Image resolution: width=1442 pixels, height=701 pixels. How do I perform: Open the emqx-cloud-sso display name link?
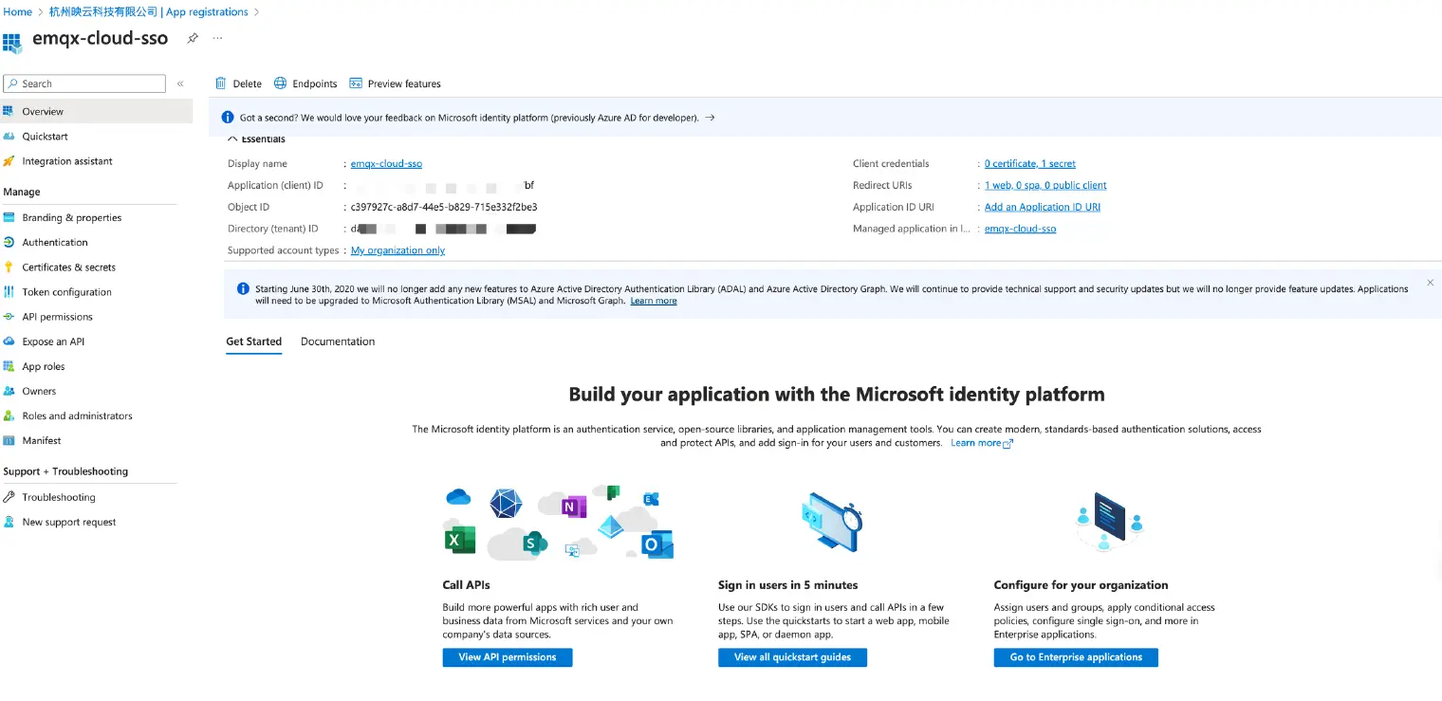pyautogui.click(x=386, y=163)
